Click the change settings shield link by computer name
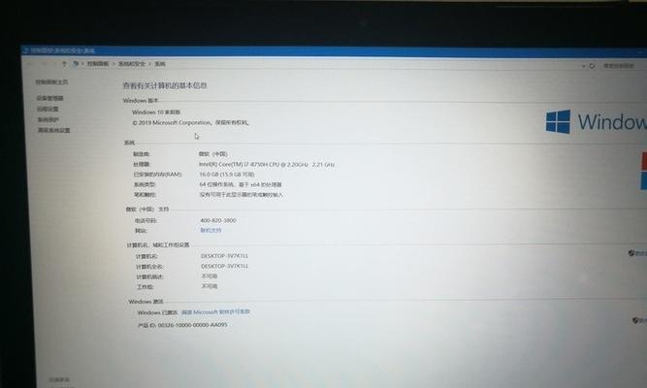The width and height of the screenshot is (647, 388). [x=637, y=253]
